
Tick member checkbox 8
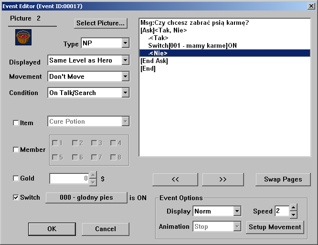113,157
